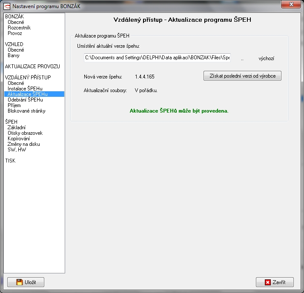This screenshot has height=293, width=304.
Task: Click the ŠPEH location path field
Action: (157, 58)
